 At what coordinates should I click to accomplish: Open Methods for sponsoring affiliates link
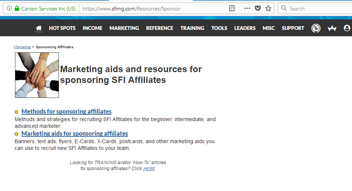tap(66, 111)
